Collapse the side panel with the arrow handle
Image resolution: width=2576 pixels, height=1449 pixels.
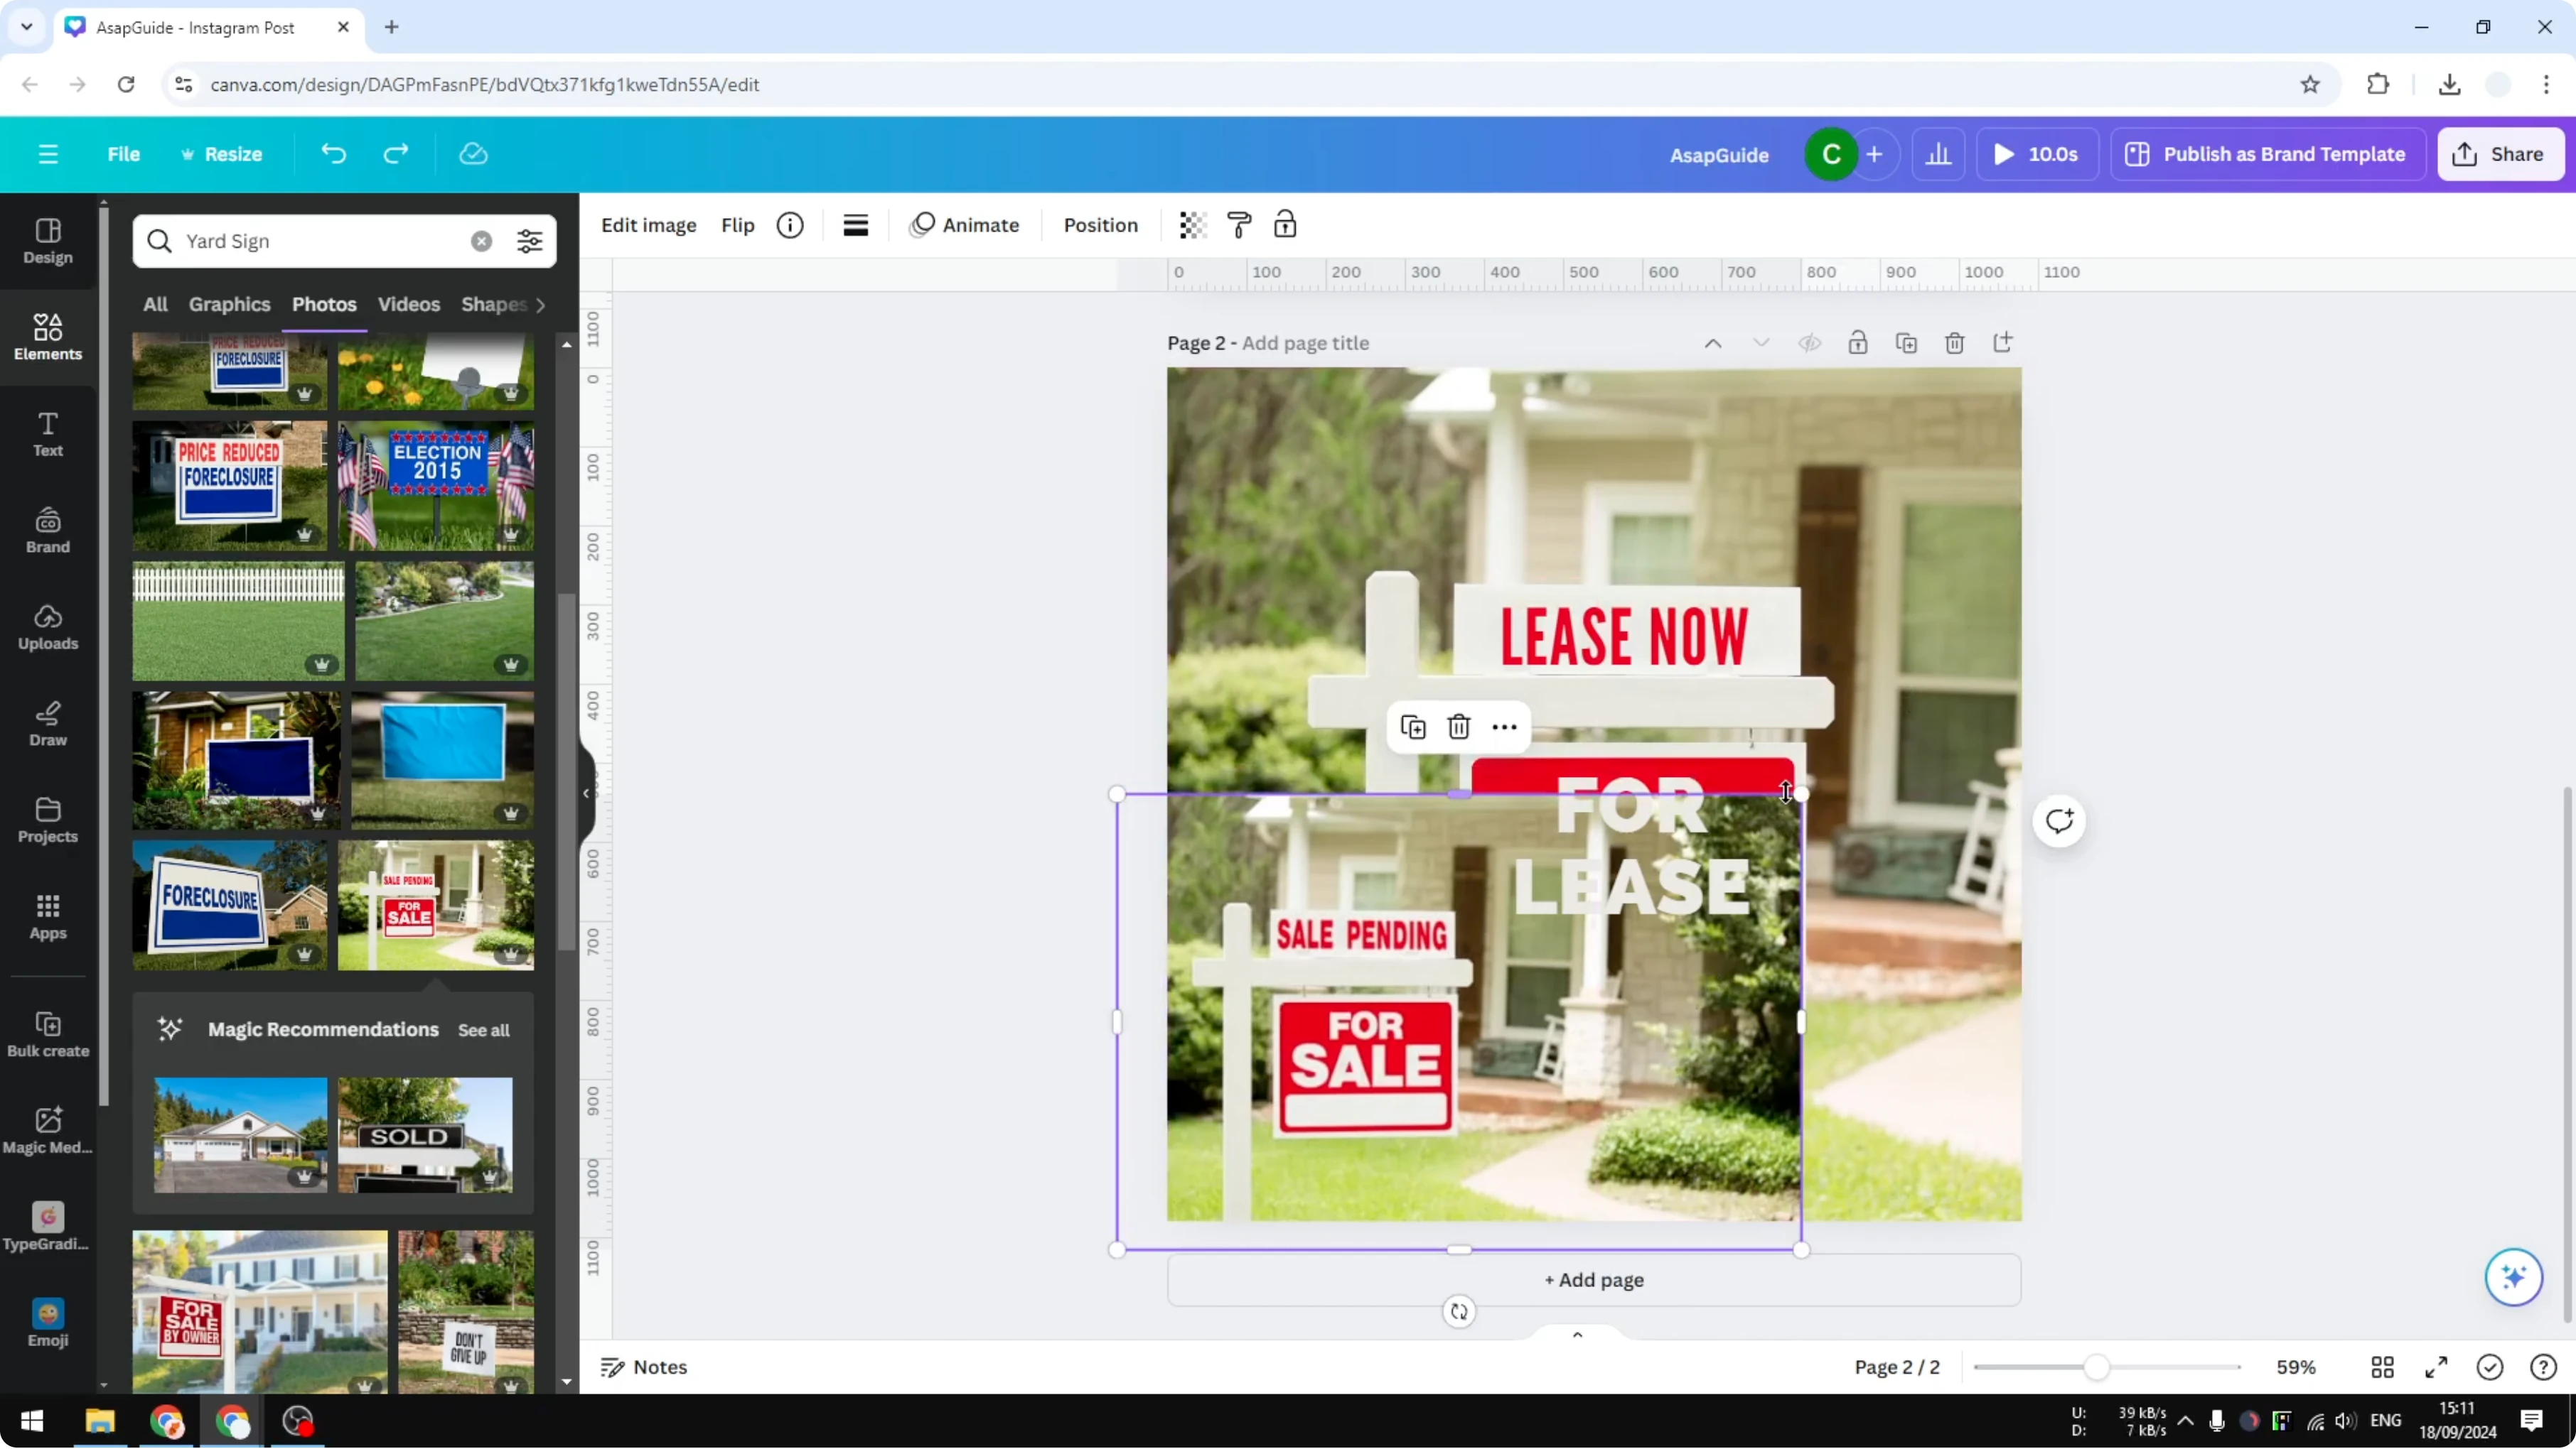tap(587, 793)
